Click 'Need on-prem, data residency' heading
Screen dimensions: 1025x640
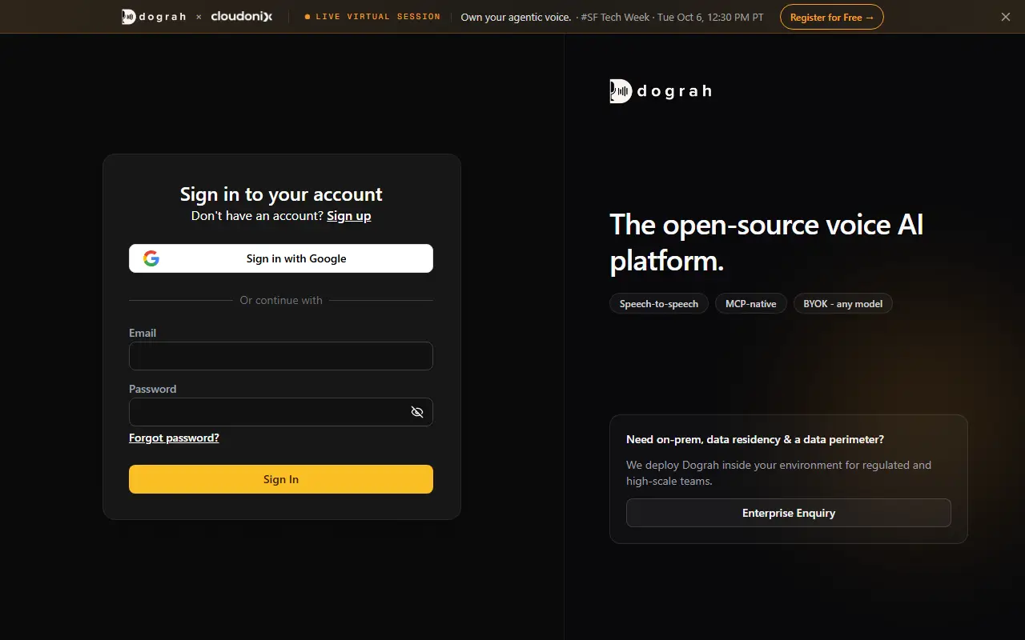tap(755, 439)
